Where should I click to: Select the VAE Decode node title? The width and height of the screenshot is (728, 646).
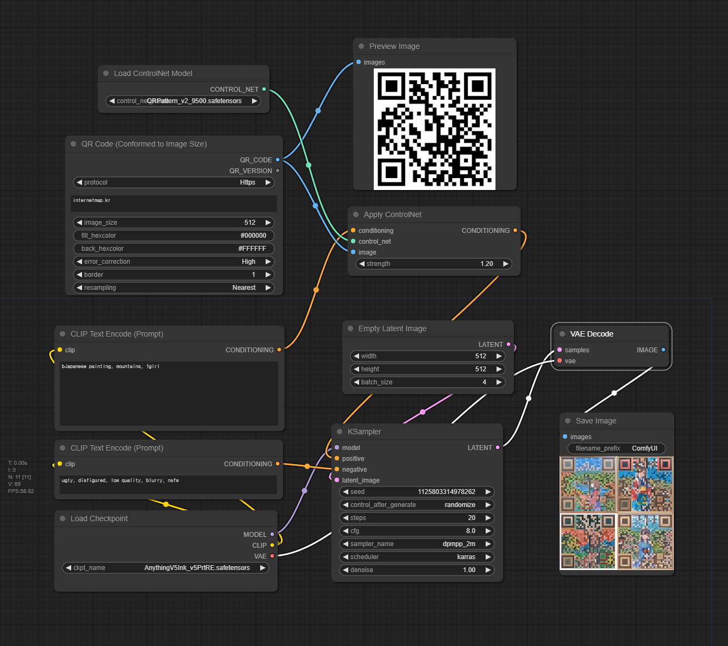pos(592,334)
